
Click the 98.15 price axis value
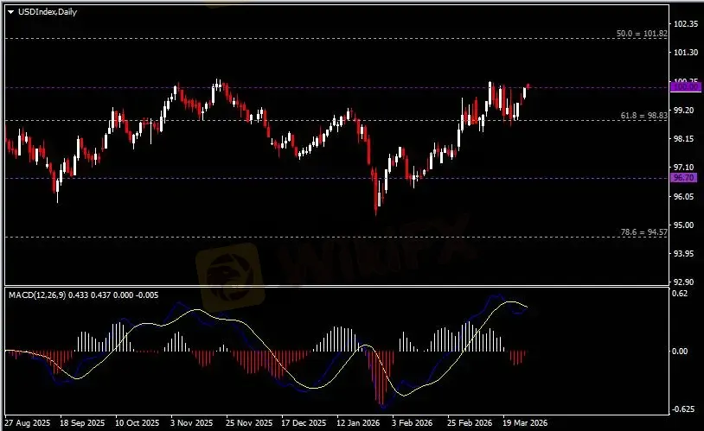[683, 138]
